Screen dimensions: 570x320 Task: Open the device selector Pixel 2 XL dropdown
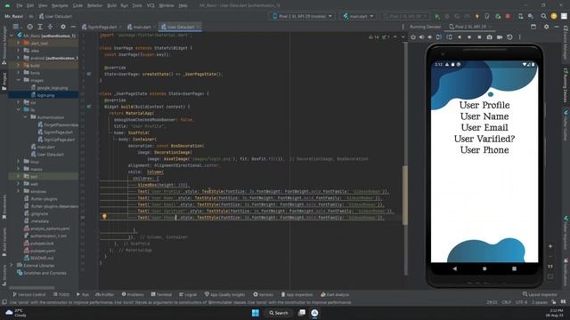click(302, 16)
